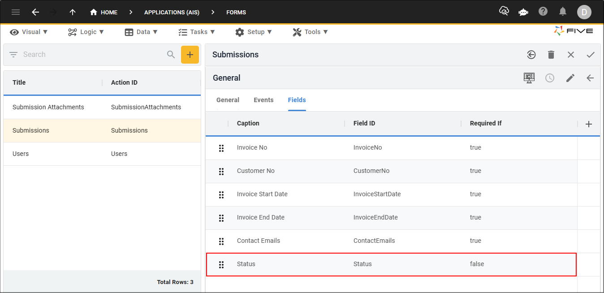Switch to the Events tab

tap(263, 100)
